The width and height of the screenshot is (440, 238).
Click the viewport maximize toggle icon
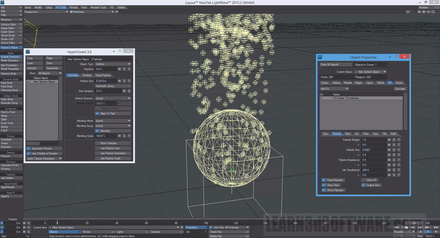pyautogui.click(x=437, y=12)
